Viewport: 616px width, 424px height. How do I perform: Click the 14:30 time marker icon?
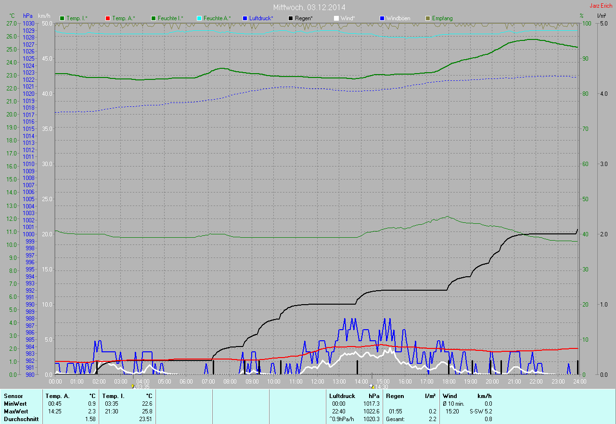click(372, 386)
